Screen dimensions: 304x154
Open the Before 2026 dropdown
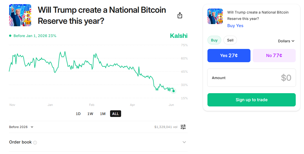[x=21, y=127]
